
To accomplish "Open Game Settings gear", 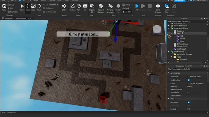I will [x=158, y=6].
